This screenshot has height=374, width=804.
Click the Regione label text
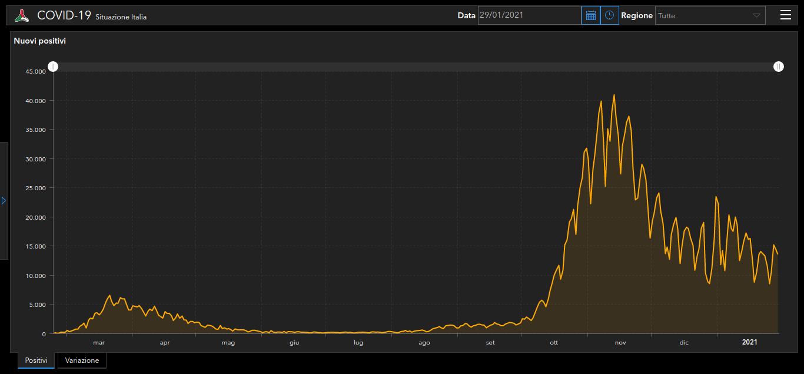point(637,16)
